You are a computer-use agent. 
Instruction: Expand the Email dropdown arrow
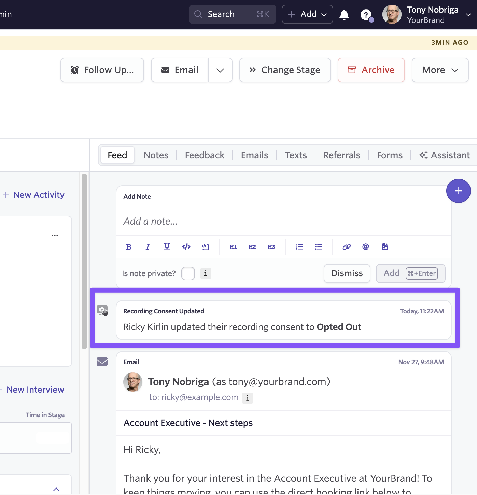click(x=220, y=70)
